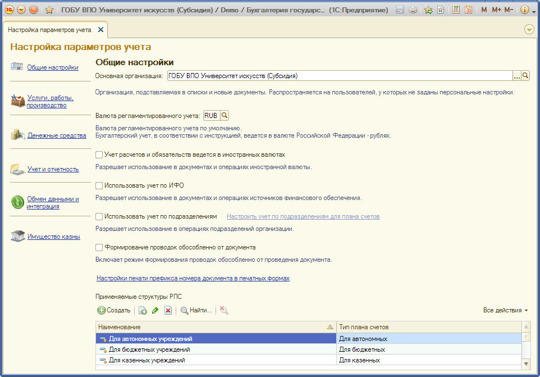The height and width of the screenshot is (377, 540).
Task: Open the favorites page icon with star
Action: [441, 10]
